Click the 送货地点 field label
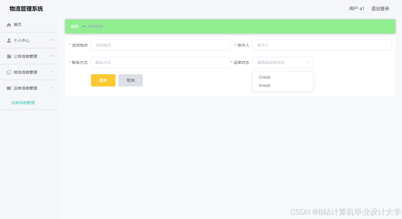The image size is (402, 219). point(80,45)
